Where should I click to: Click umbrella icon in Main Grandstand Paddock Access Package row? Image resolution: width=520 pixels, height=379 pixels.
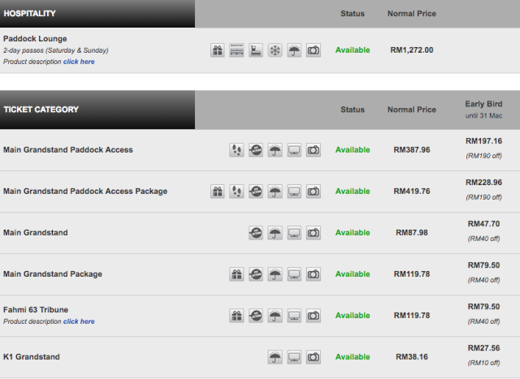[x=275, y=192]
